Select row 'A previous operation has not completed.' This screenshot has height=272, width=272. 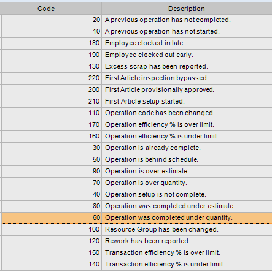137,20
